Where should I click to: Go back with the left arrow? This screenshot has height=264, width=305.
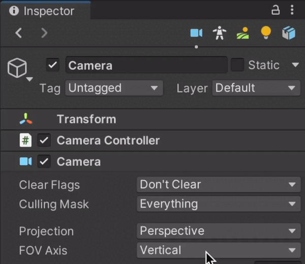coord(19,33)
